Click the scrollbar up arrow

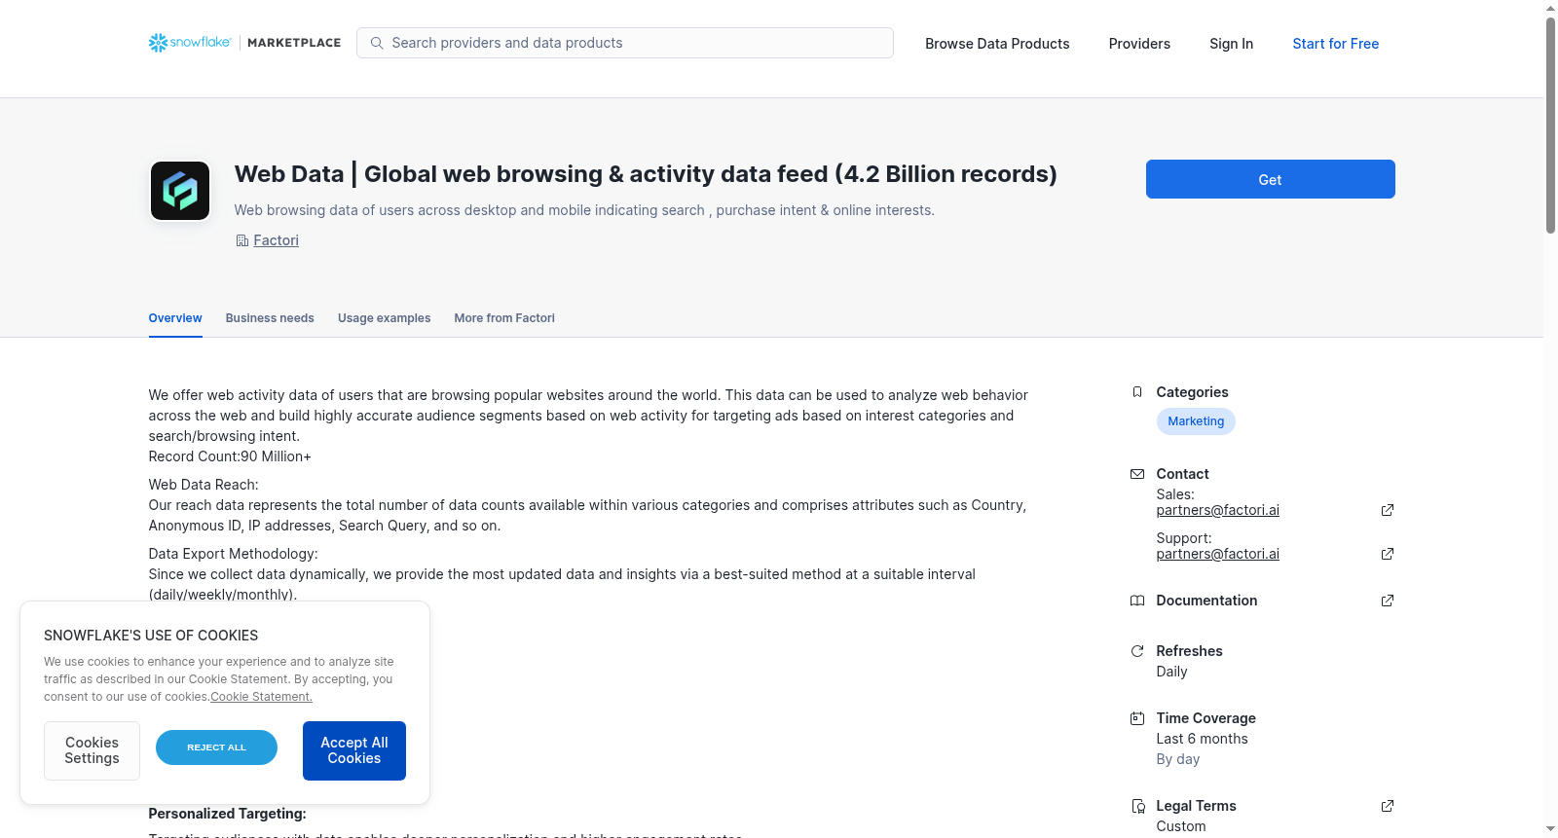pos(1550,8)
